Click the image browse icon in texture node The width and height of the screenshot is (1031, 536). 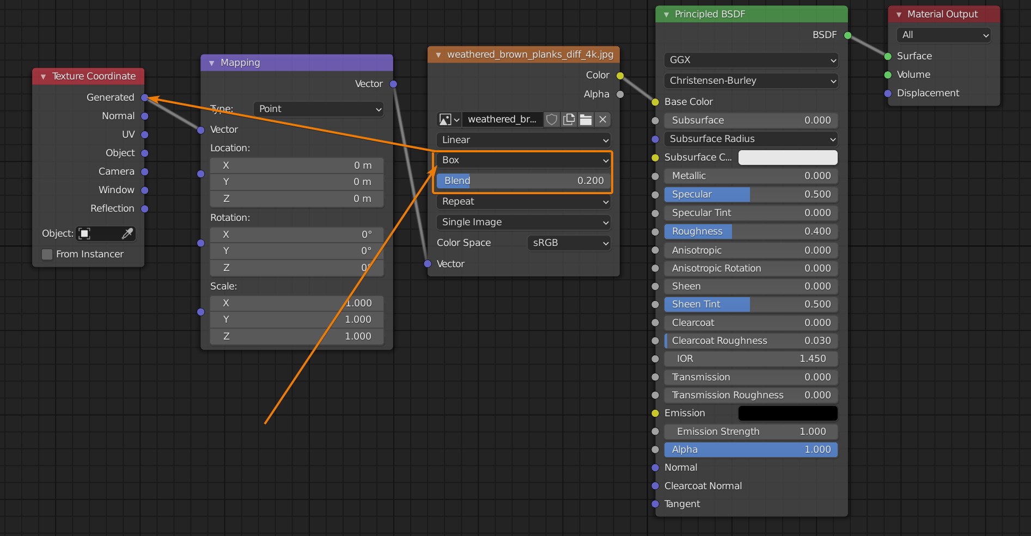(449, 120)
